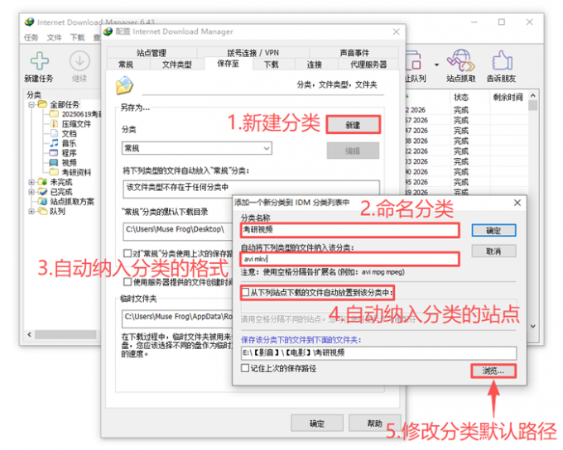
Task: Click the 剩余时间 column header
Action: click(x=508, y=97)
